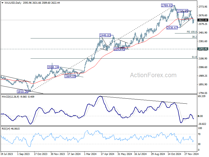Click the 2086.60 price axis value

203,67
